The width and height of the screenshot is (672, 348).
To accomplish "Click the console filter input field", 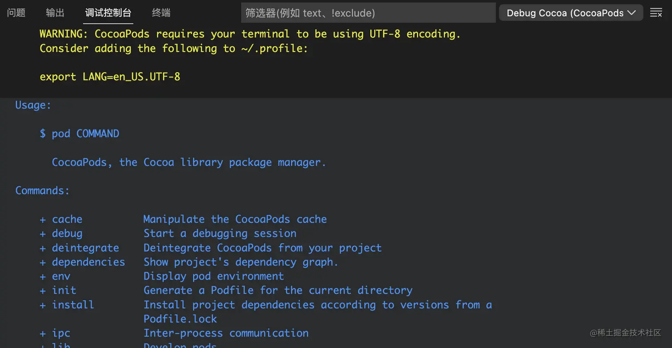I will (x=368, y=13).
